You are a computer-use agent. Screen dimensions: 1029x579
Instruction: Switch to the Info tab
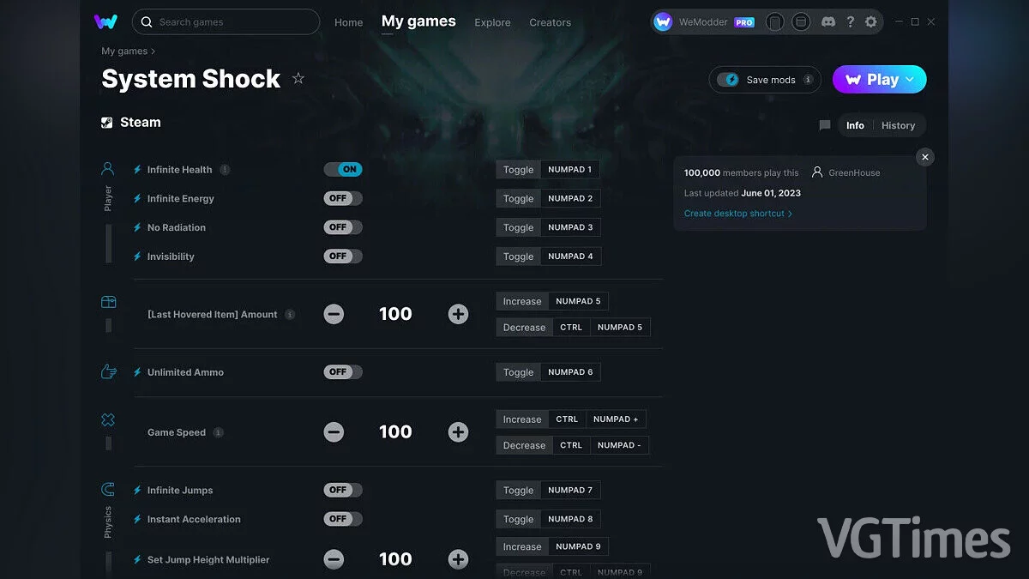click(855, 125)
